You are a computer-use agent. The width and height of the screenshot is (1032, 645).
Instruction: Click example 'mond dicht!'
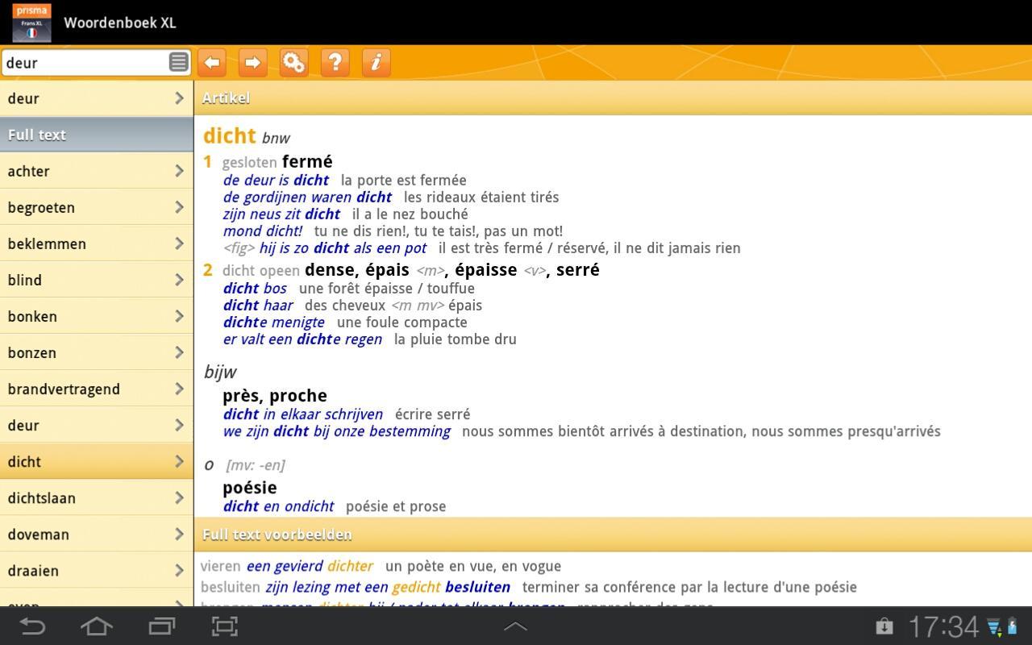tap(263, 231)
